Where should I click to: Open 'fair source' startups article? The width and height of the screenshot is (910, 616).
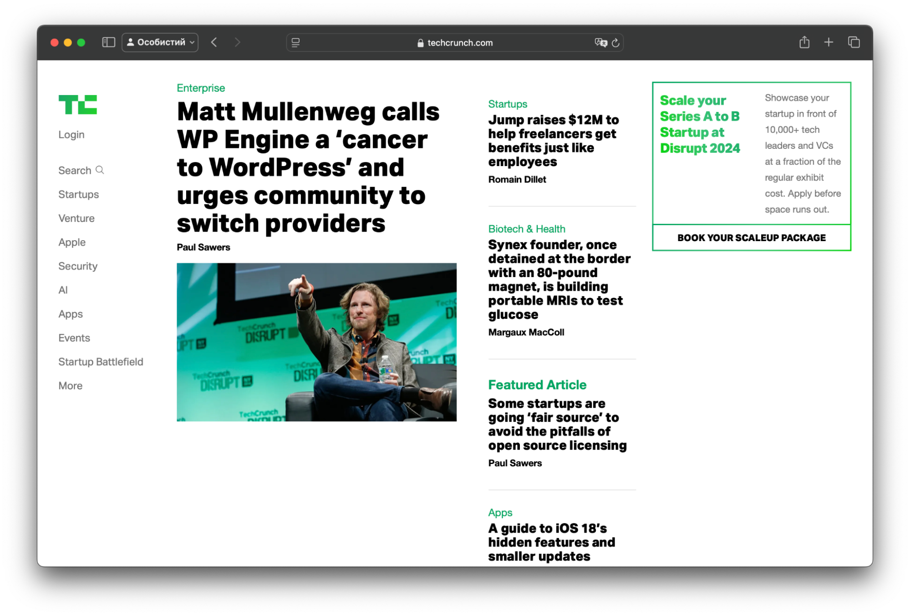(x=558, y=424)
